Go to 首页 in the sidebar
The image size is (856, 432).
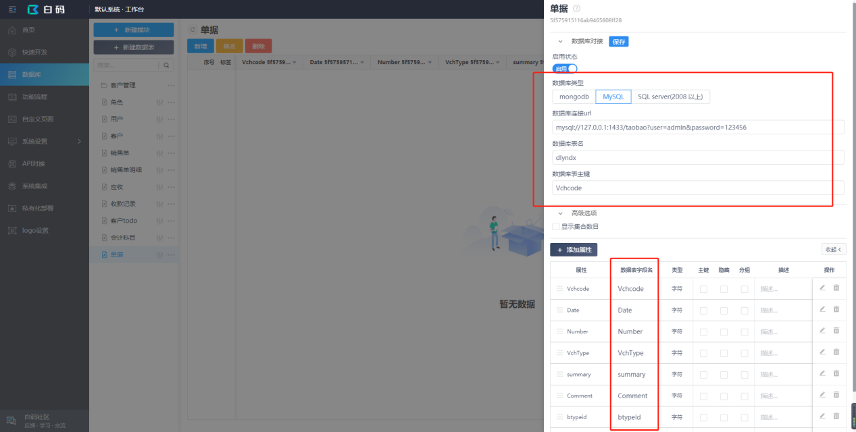[x=44, y=30]
